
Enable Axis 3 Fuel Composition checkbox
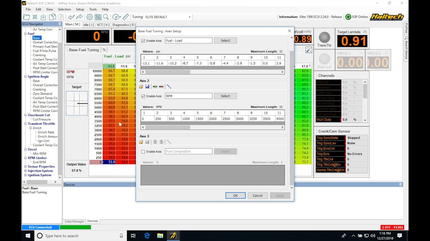(143, 151)
